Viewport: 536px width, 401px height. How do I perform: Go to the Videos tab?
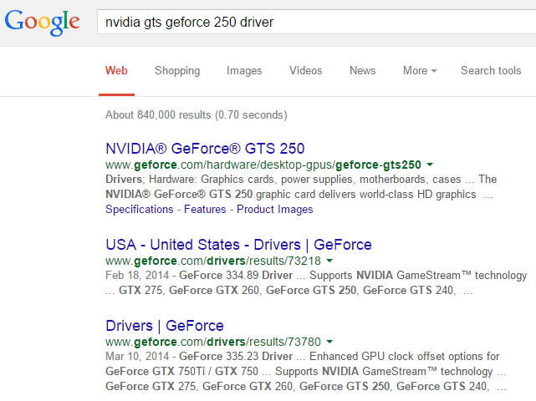tap(305, 71)
